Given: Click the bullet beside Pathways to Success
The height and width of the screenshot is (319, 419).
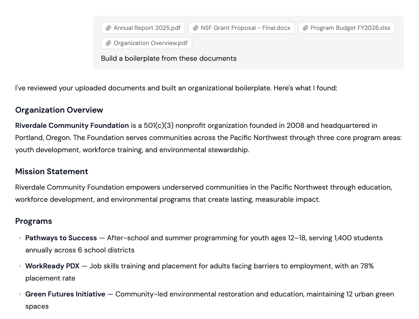Looking at the screenshot, I should (x=19, y=237).
